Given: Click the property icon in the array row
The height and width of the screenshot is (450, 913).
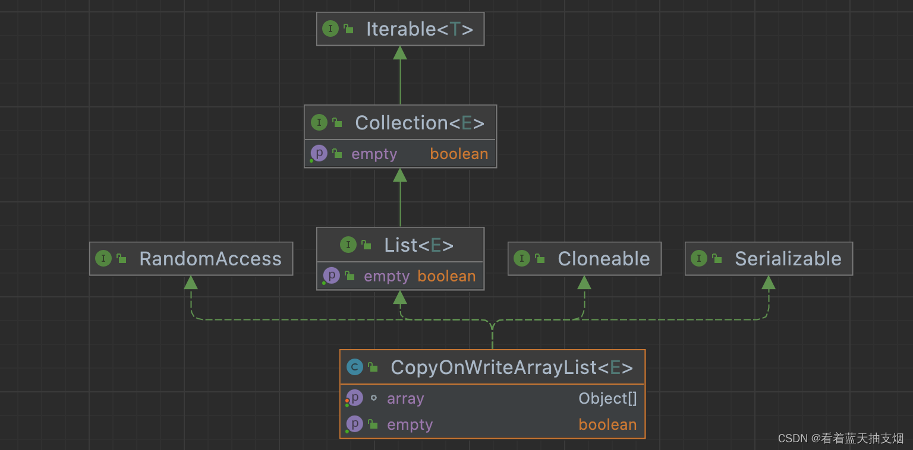Looking at the screenshot, I should click(354, 398).
